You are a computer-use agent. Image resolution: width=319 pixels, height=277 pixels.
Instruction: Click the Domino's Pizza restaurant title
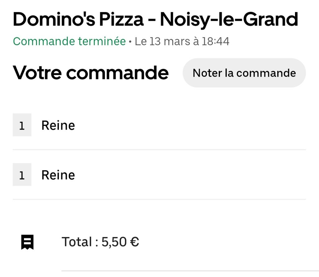click(155, 20)
